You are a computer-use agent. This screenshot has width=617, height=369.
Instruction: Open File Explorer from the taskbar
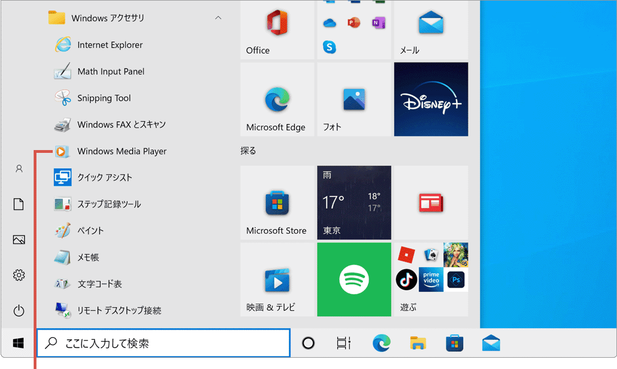(418, 343)
